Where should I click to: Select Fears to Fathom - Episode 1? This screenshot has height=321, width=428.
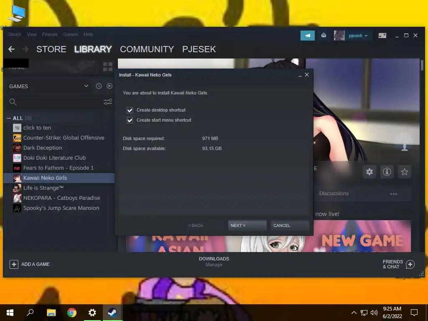pyautogui.click(x=59, y=168)
